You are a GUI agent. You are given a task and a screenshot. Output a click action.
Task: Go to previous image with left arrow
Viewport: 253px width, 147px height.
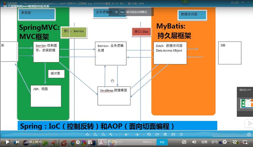click(x=126, y=134)
